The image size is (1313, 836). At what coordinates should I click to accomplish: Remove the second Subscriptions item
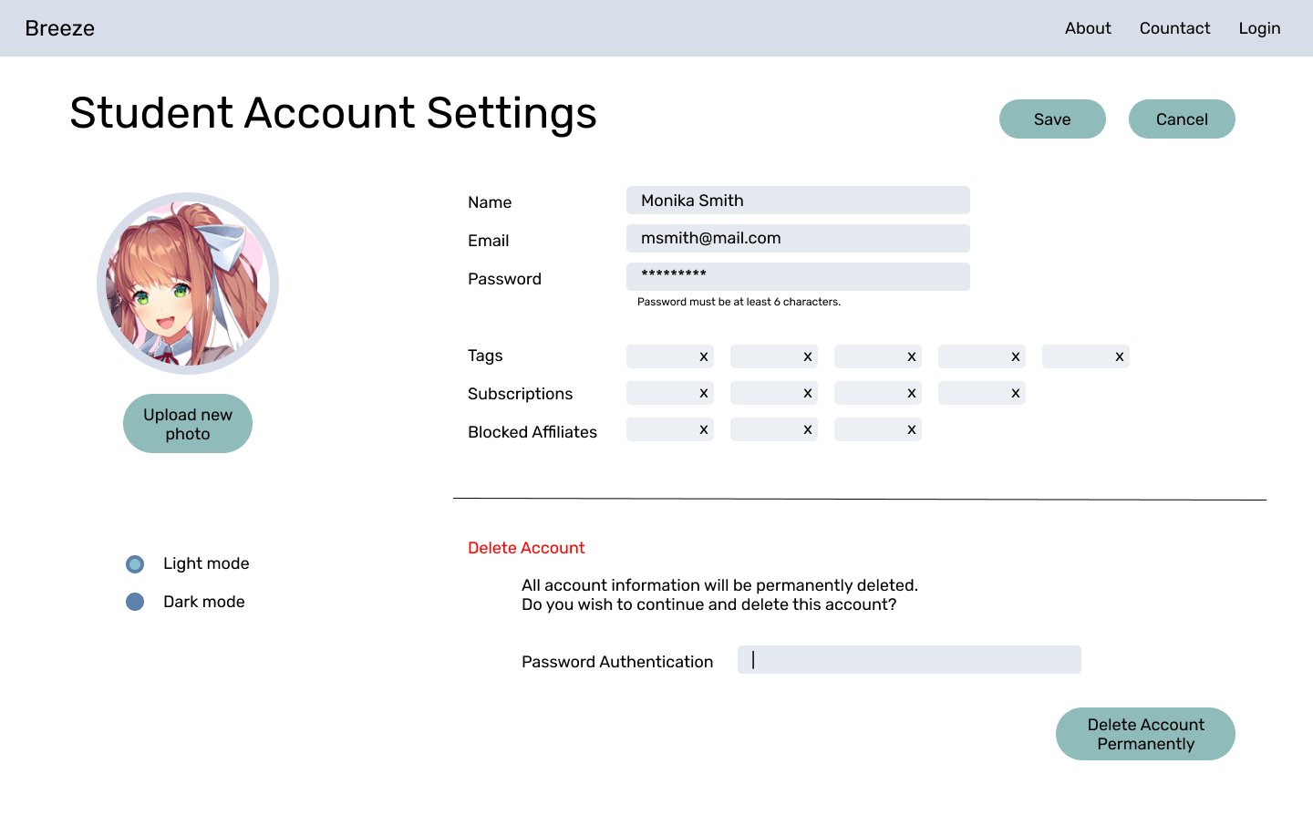point(807,393)
